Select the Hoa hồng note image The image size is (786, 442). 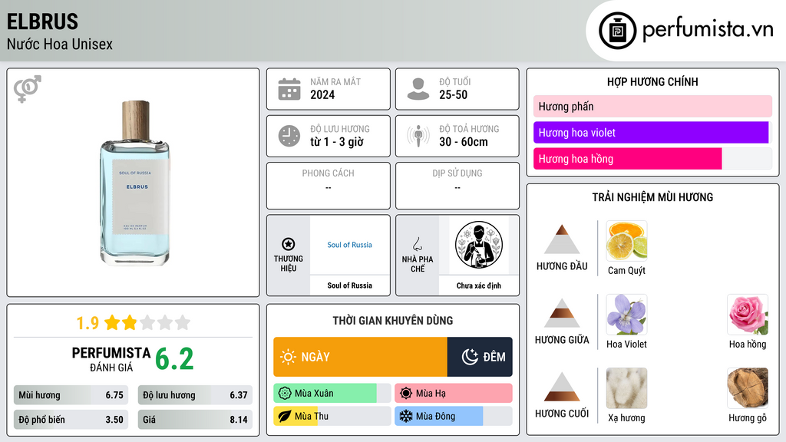click(748, 315)
